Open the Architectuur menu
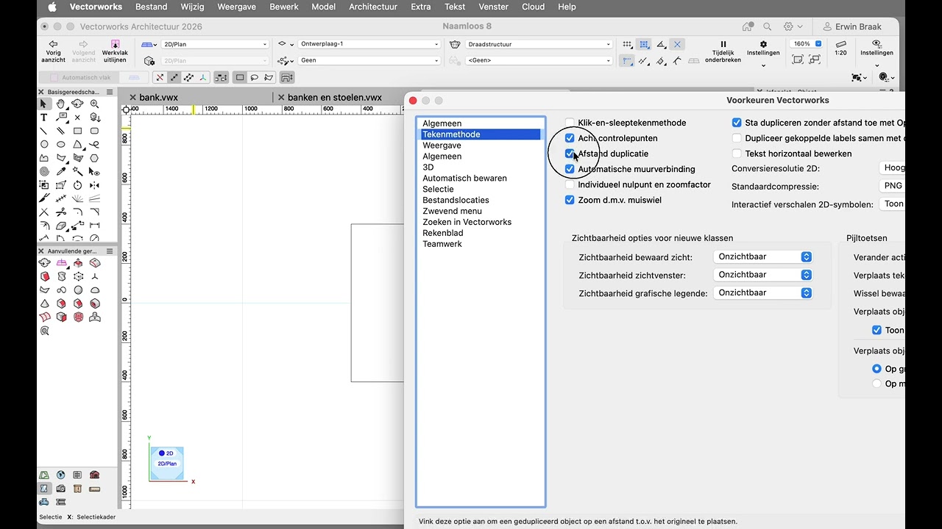Viewport: 942px width, 529px height. 373,7
